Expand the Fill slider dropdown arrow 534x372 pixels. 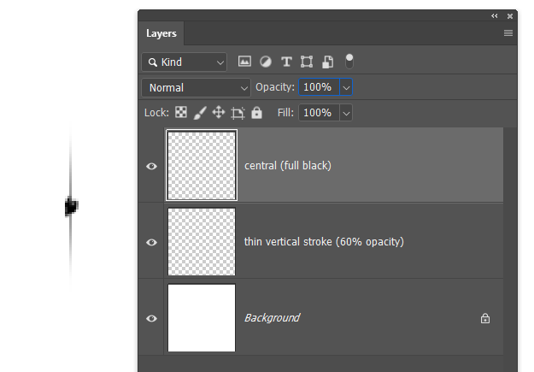[x=346, y=112]
